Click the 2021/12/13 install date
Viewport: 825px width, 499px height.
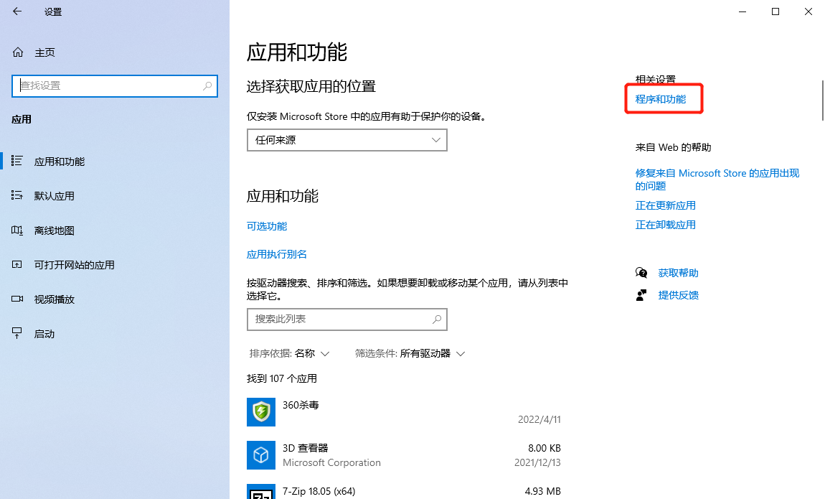pyautogui.click(x=538, y=462)
